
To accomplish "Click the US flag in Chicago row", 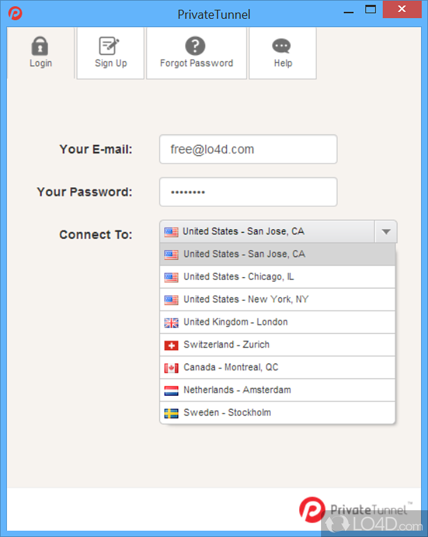I will 171,277.
